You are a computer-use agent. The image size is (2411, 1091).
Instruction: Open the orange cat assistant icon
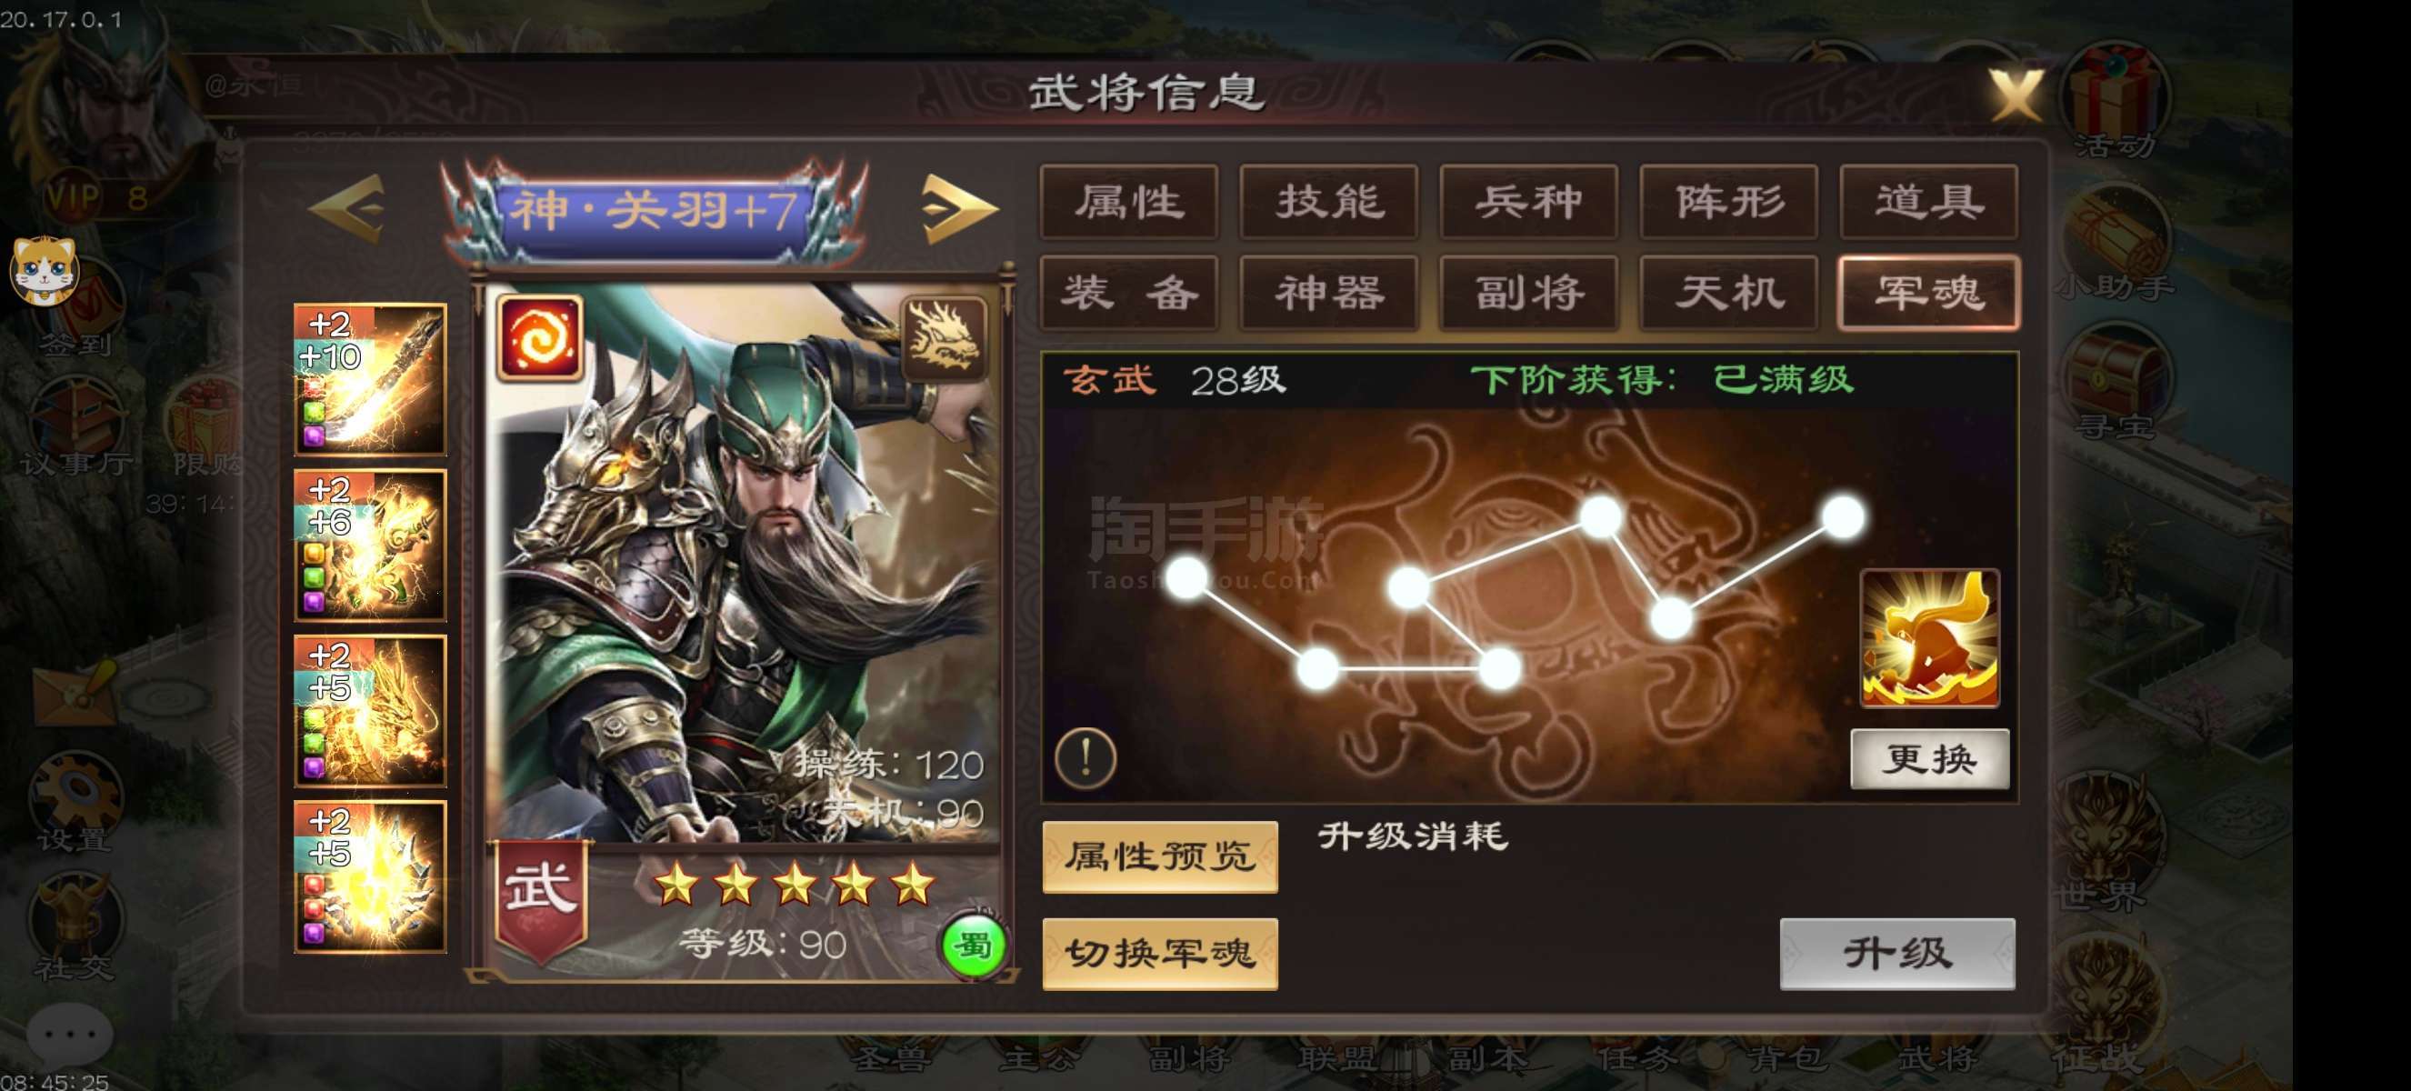[44, 271]
